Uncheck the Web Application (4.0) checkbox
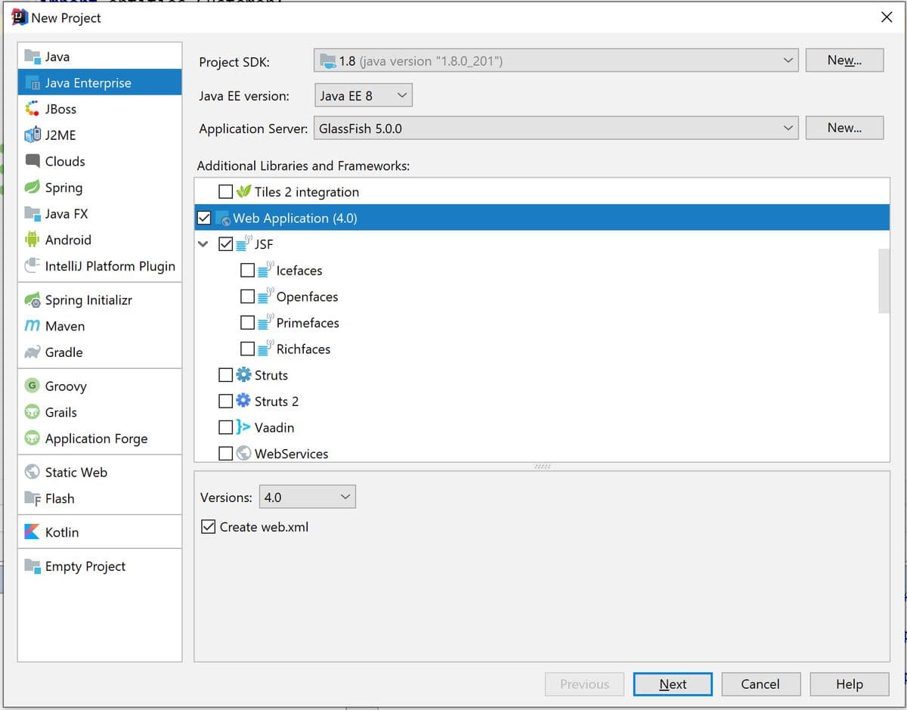The width and height of the screenshot is (907, 710). tap(204, 218)
